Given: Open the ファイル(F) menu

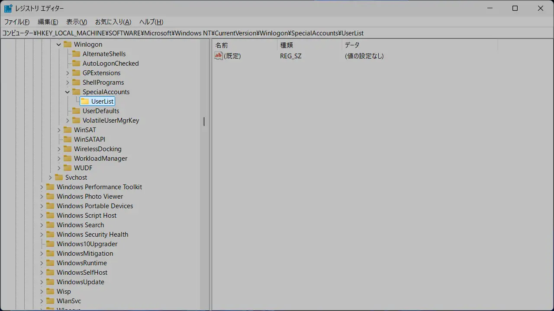Looking at the screenshot, I should pos(17,22).
